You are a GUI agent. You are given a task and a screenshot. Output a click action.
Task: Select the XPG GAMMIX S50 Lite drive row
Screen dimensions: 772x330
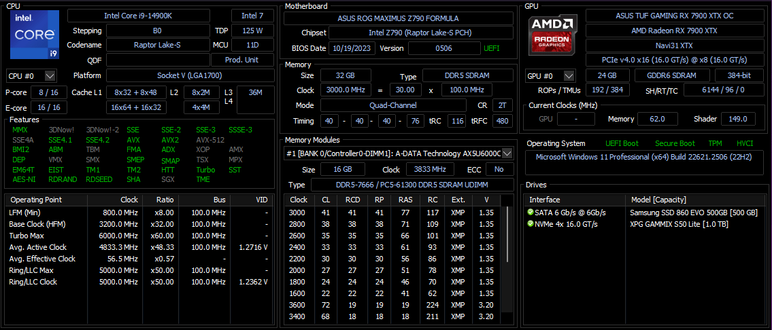pyautogui.click(x=645, y=224)
